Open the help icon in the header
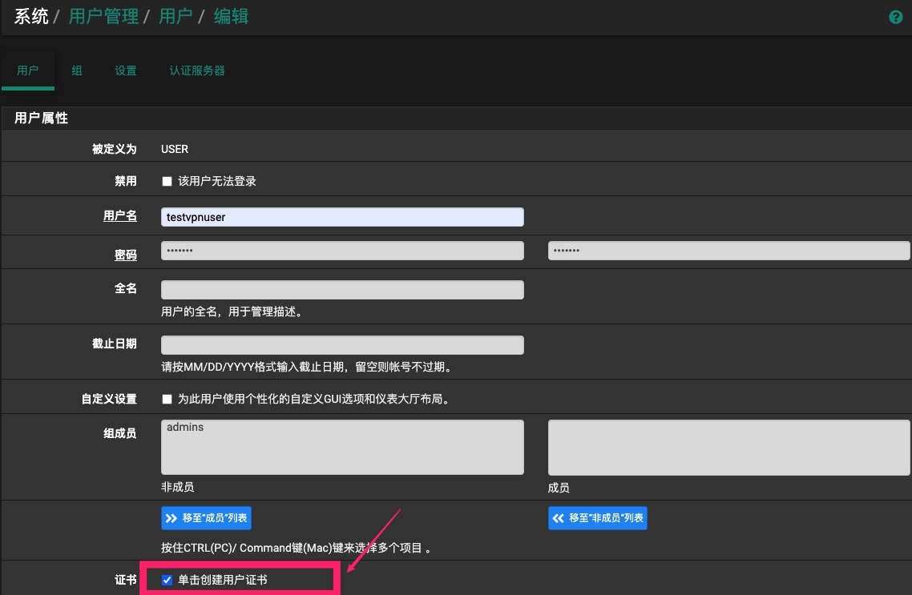 pos(896,18)
